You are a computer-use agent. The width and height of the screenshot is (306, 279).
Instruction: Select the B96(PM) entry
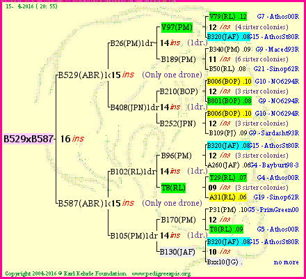[176, 156]
